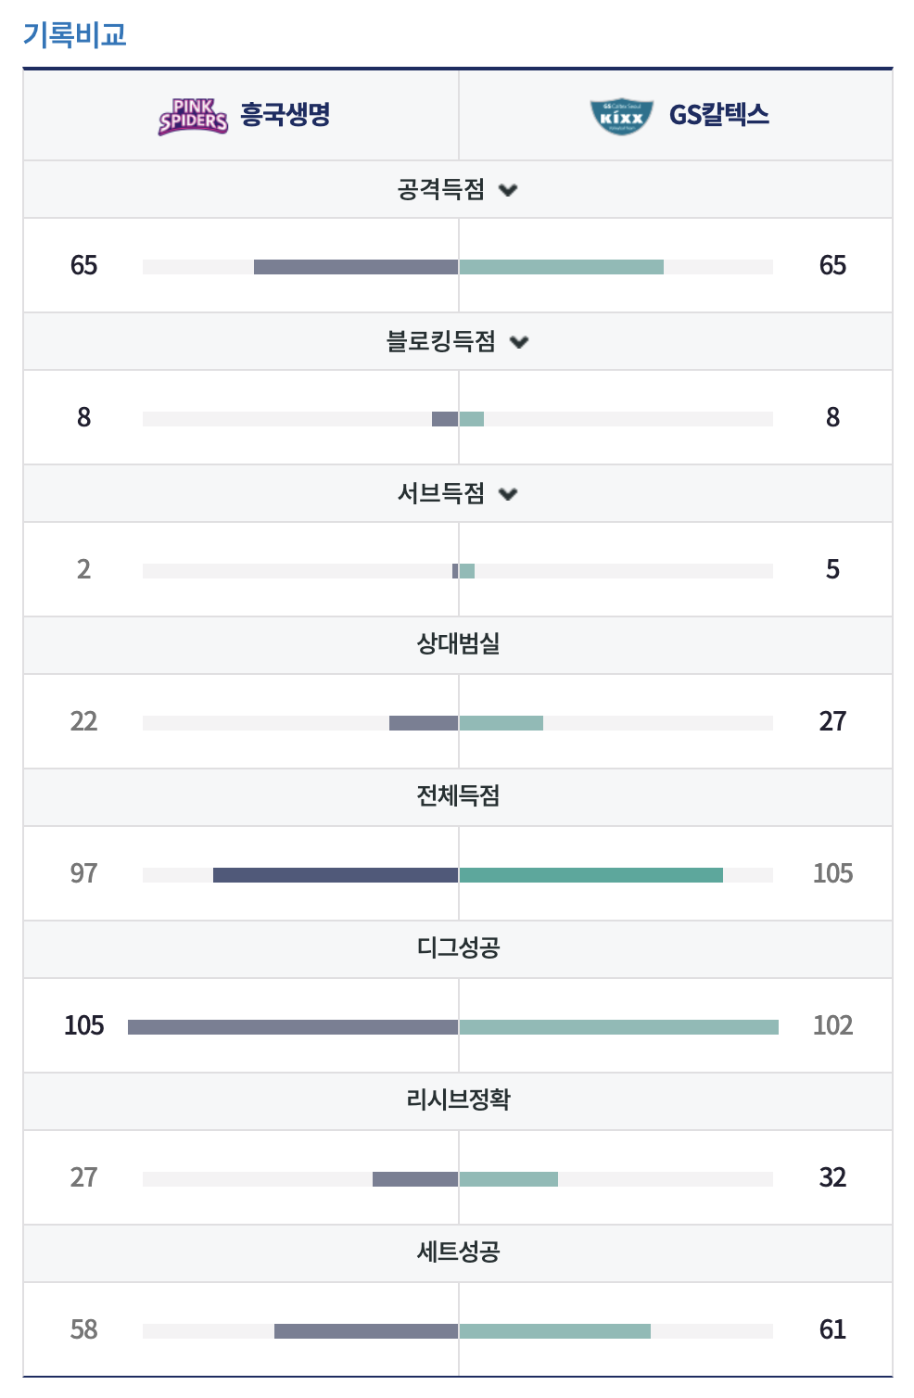Select the 기록비교 section heading
This screenshot has height=1398, width=914.
(75, 35)
